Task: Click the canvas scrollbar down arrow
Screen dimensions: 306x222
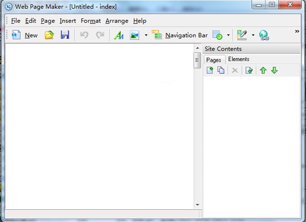Action: point(198,205)
